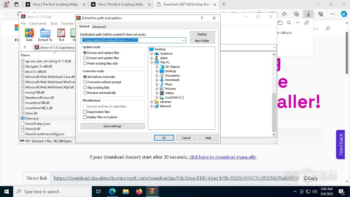This screenshot has width=350, height=197.
Task: Open downloads folder icon in panel
Action: [x=280, y=23]
